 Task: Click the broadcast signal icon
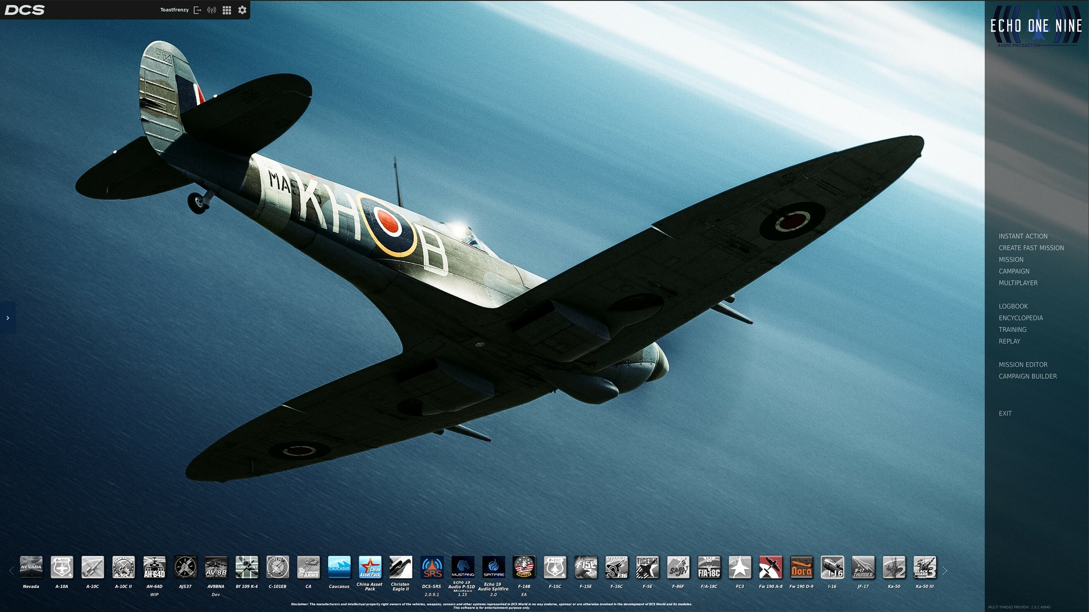click(212, 10)
